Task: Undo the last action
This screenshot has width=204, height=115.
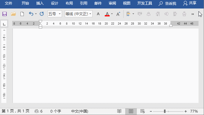Action: point(31,14)
